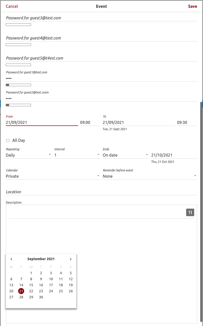203x326 pixels.
Task: Open the Ends dropdown showing On date
Action: click(123, 155)
